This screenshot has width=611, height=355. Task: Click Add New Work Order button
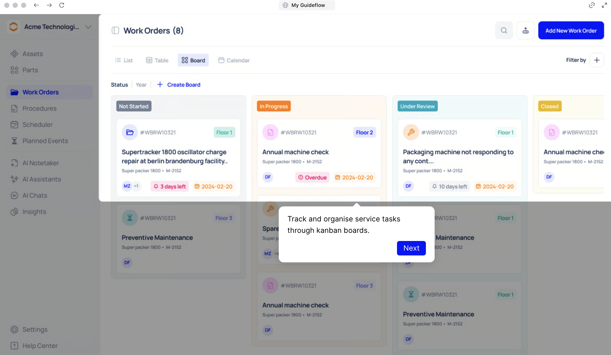pos(571,30)
